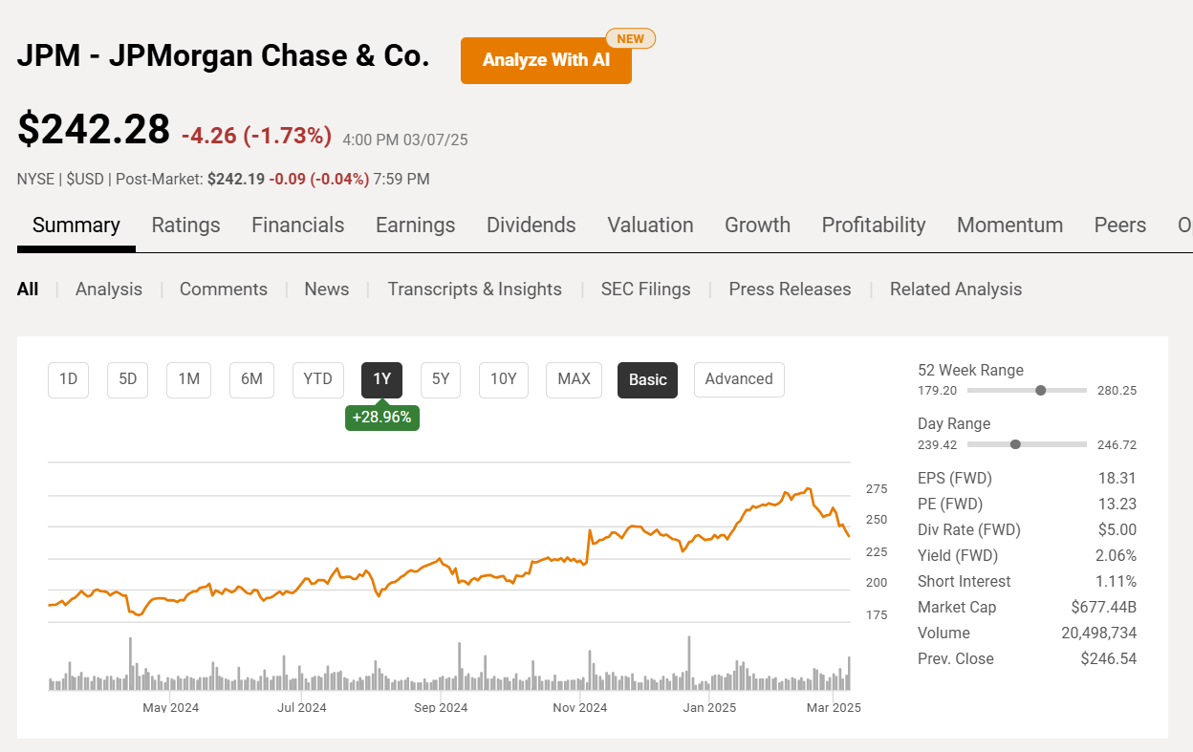Select the 5Y chart range
1193x752 pixels.
[440, 379]
